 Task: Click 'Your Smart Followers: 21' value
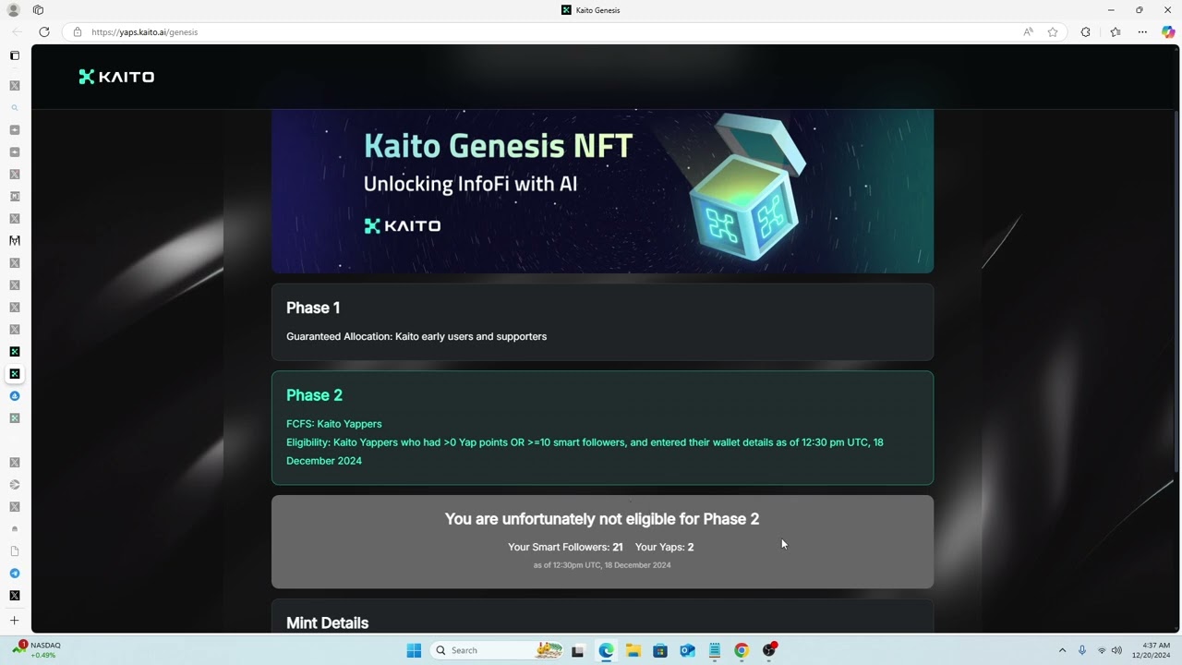pos(565,547)
